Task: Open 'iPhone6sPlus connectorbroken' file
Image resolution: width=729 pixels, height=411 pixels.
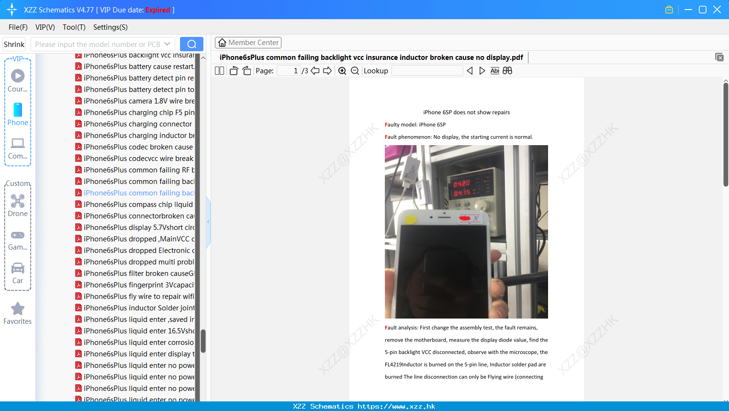Action: [135, 216]
